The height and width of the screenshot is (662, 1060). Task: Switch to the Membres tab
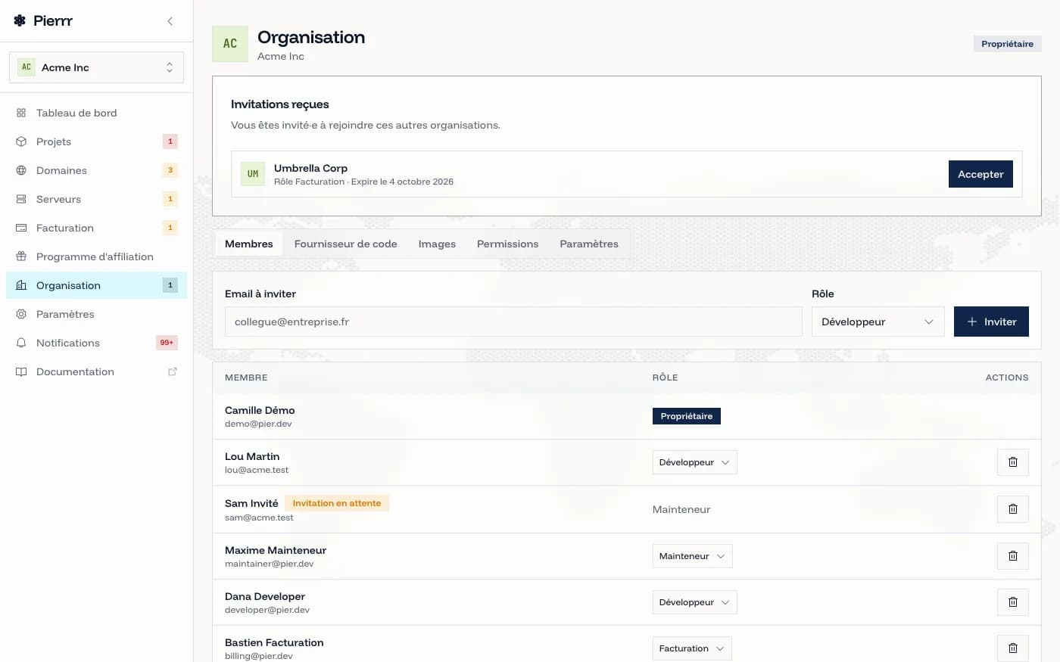249,244
